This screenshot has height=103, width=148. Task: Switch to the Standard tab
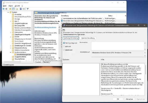[x=46, y=62]
